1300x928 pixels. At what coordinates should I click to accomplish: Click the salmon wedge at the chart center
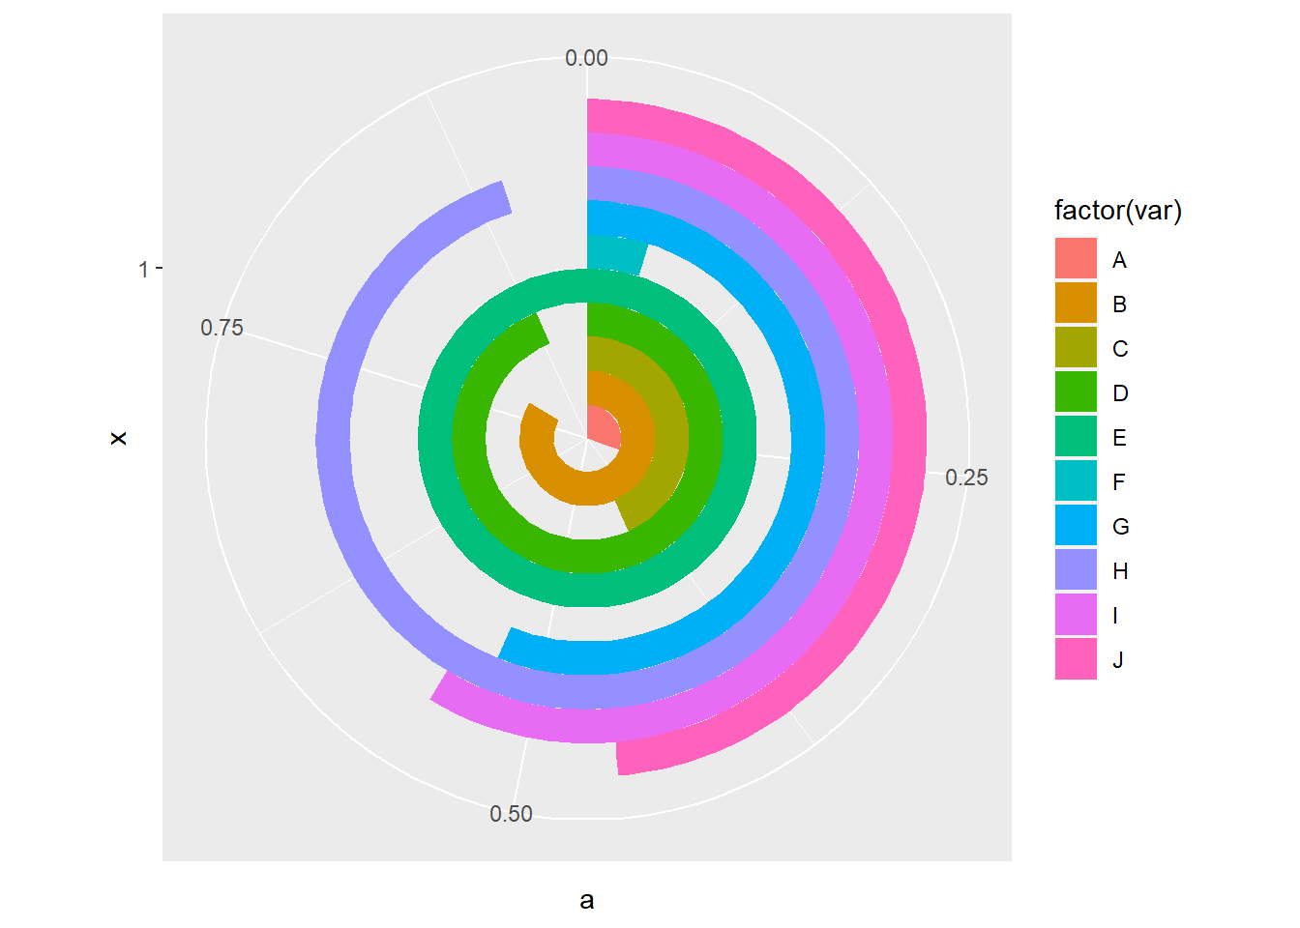point(601,427)
